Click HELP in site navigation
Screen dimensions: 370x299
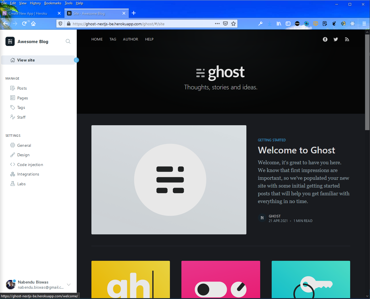pyautogui.click(x=149, y=39)
